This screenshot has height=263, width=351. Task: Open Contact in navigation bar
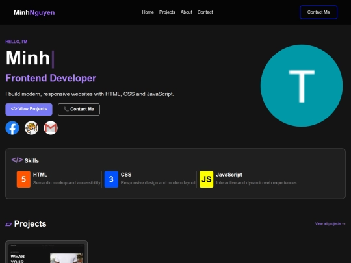click(205, 12)
